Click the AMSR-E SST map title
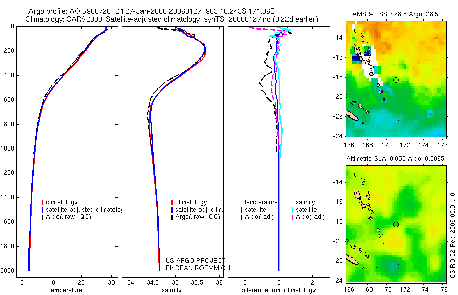This screenshot has height=295, width=458. pyautogui.click(x=395, y=14)
